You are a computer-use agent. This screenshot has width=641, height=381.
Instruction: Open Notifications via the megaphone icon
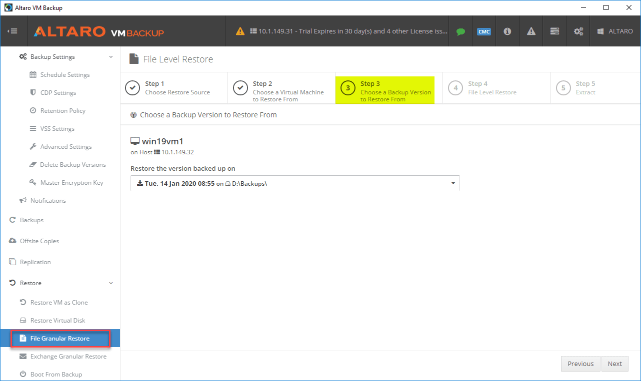23,200
